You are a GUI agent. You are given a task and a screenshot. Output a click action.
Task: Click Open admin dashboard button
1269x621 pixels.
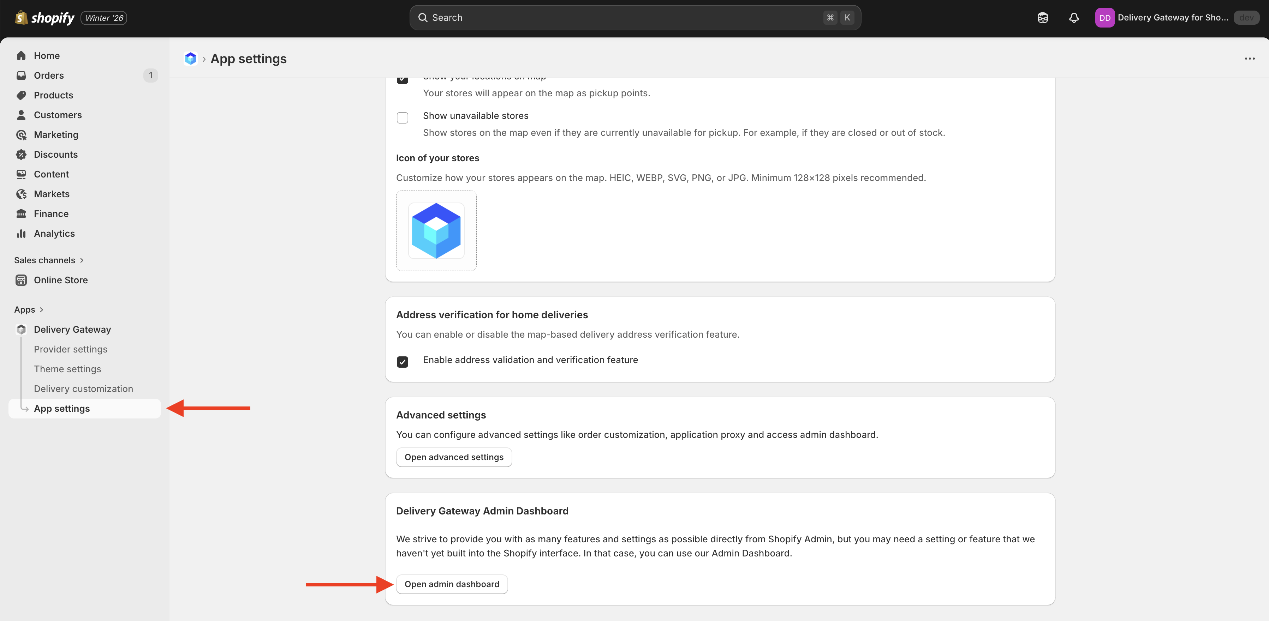coord(451,584)
